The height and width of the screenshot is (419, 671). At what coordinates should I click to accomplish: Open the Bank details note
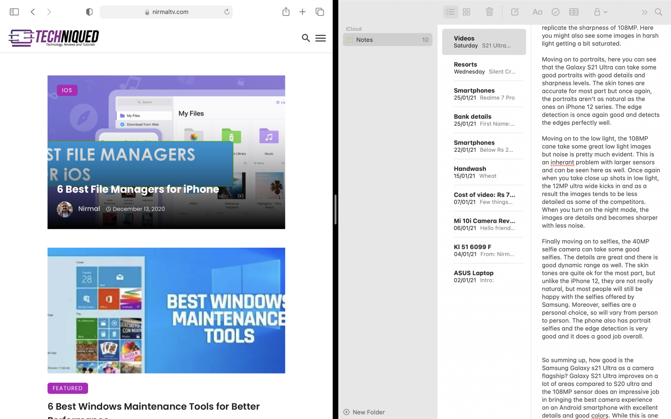coord(484,120)
